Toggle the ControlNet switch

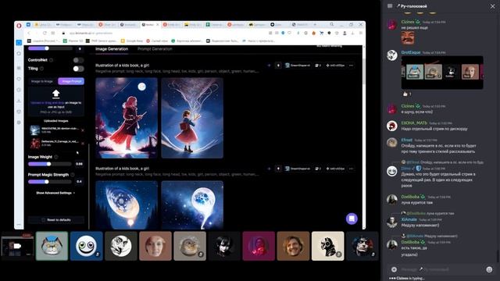[78, 60]
